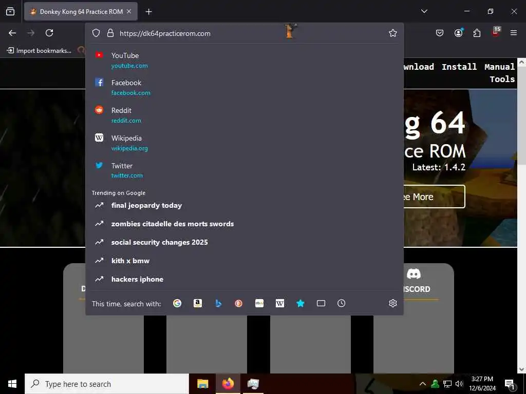Open a new tab with plus button
The height and width of the screenshot is (394, 526).
(x=148, y=12)
